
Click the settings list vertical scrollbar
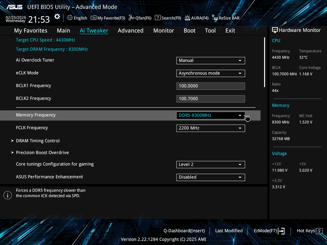coord(264,62)
